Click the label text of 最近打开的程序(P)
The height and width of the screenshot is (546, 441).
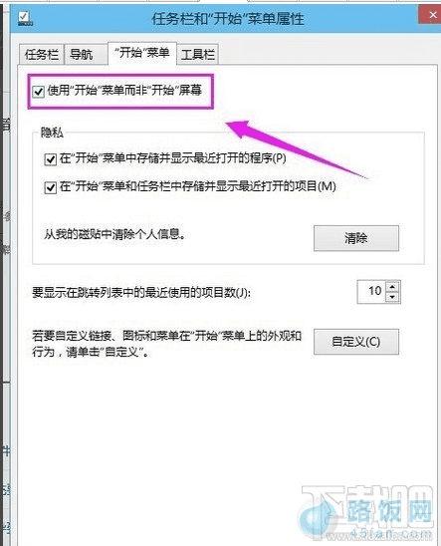[173, 158]
